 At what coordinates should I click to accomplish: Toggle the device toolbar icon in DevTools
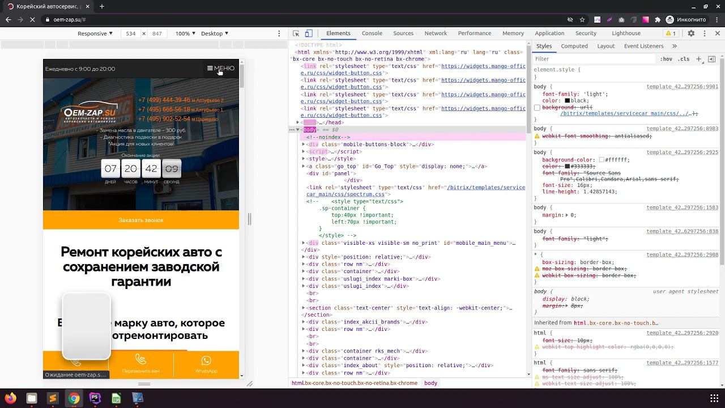[x=309, y=33]
